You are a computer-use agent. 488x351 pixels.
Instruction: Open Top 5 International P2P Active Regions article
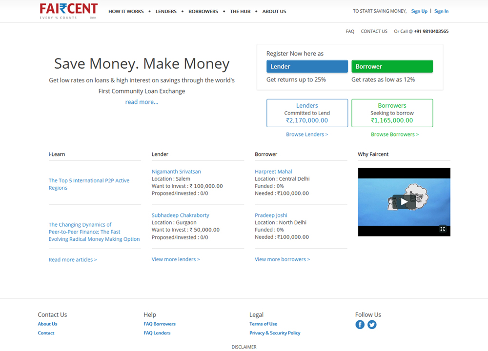[x=89, y=184]
